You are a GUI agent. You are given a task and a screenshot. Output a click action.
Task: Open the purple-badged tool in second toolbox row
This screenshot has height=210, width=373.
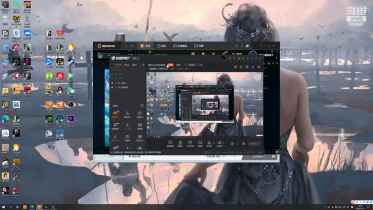(115, 126)
